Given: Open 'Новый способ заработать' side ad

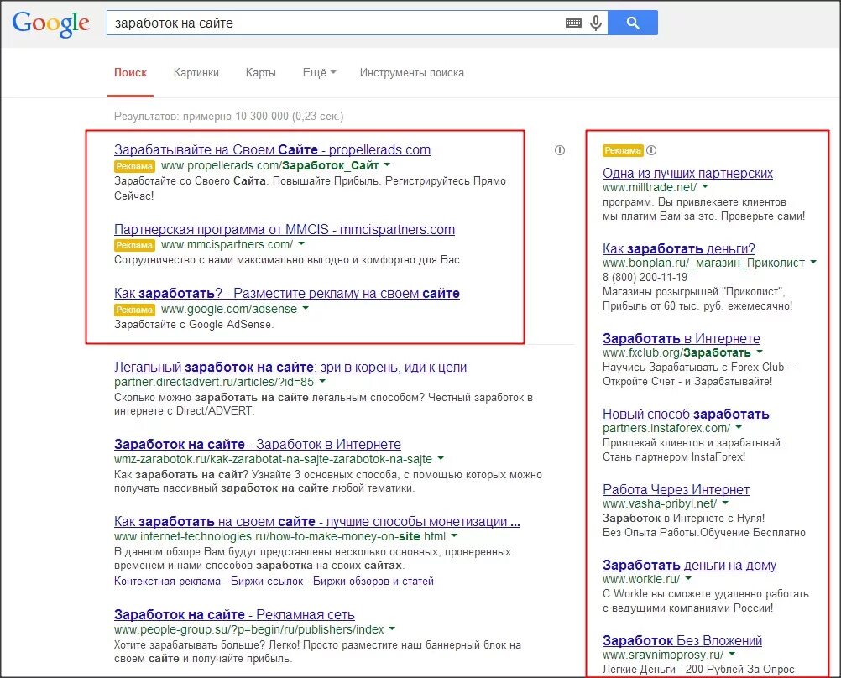Looking at the screenshot, I should tap(686, 414).
